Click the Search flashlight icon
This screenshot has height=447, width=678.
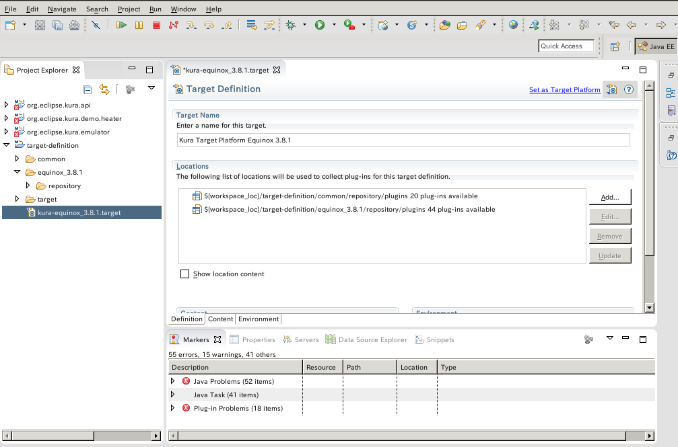pyautogui.click(x=480, y=25)
